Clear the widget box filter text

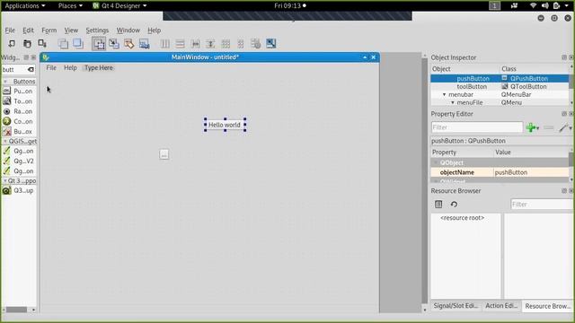click(31, 70)
